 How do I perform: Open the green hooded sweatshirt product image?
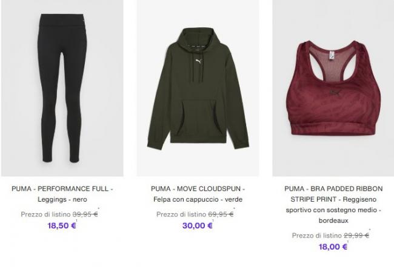click(198, 88)
